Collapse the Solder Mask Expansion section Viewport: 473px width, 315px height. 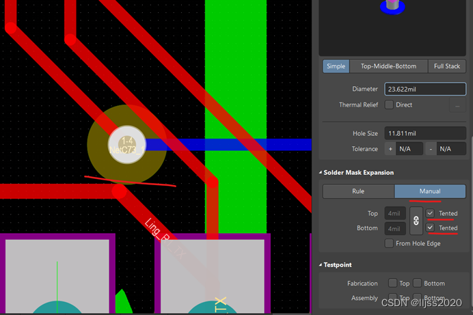(x=321, y=173)
